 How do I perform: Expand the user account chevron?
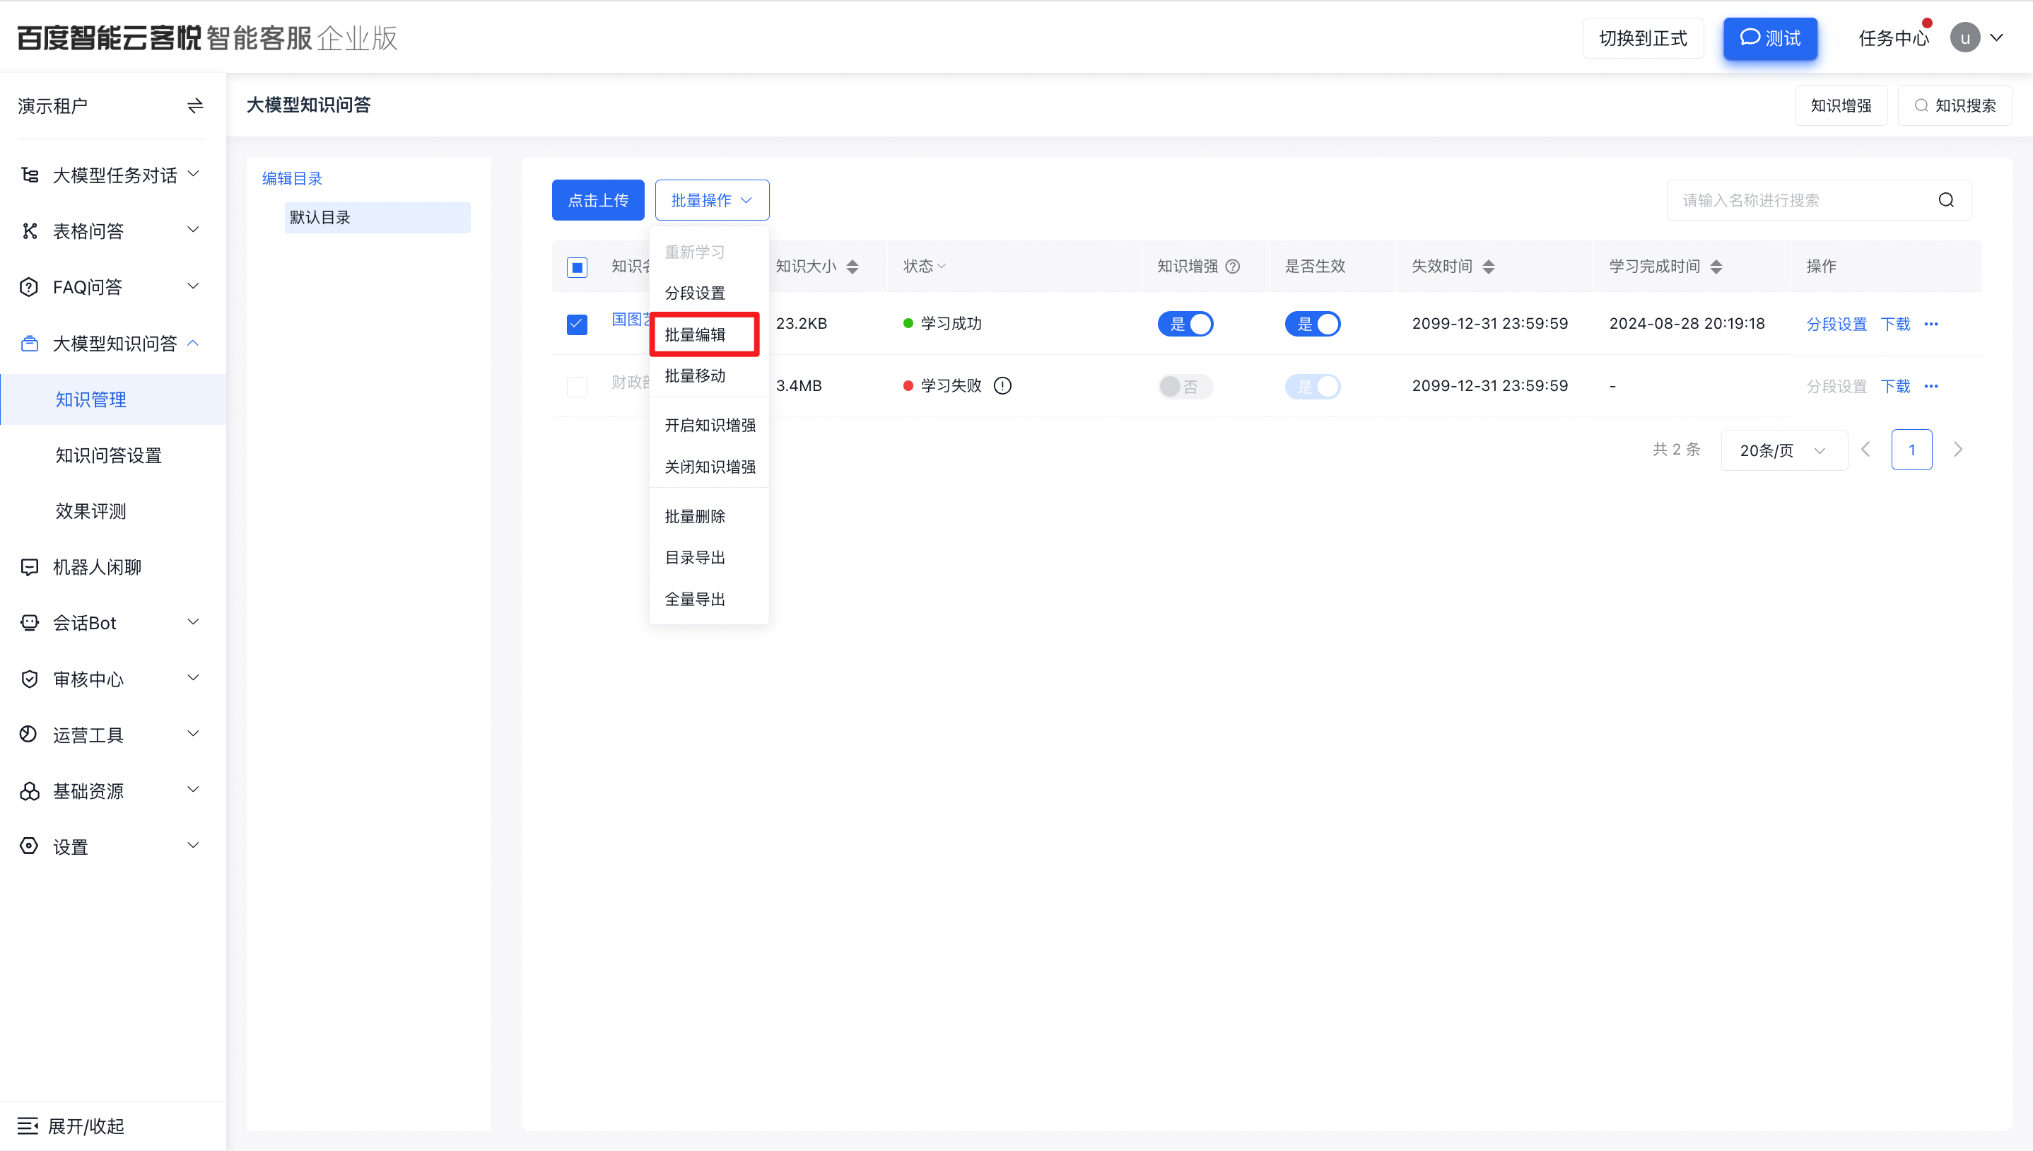click(x=1997, y=37)
